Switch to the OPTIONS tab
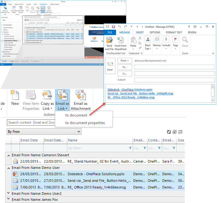This screenshot has height=203, width=221. (155, 33)
